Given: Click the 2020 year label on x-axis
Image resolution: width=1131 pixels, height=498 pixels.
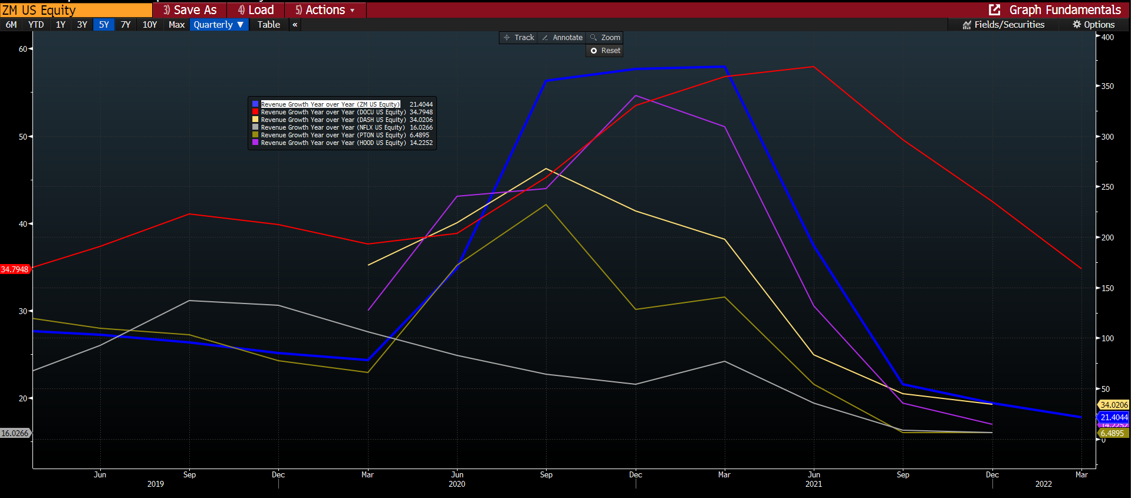Looking at the screenshot, I should [x=457, y=484].
